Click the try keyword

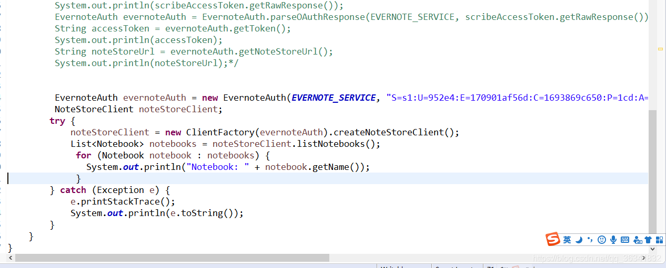(x=57, y=121)
